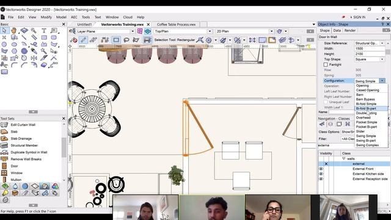The height and width of the screenshot is (220, 391).
Task: Open the 2D Plan render mode dropdown
Action: pos(245,31)
